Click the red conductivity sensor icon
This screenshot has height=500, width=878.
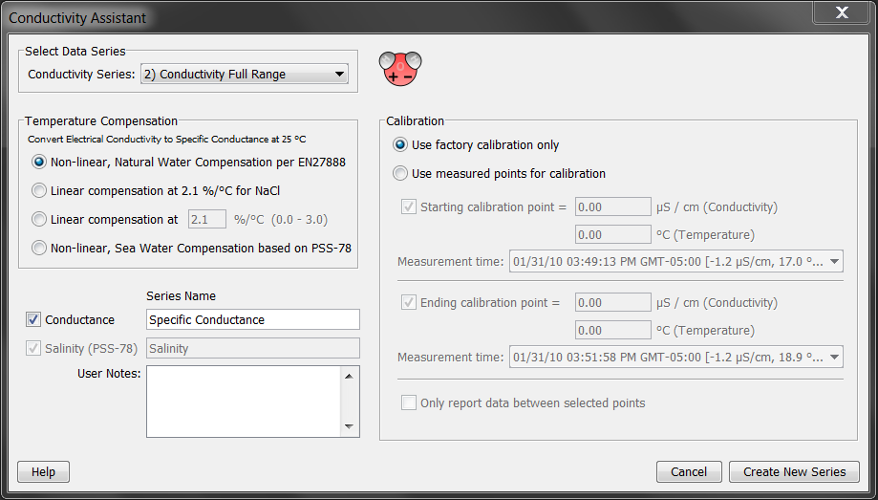click(399, 68)
